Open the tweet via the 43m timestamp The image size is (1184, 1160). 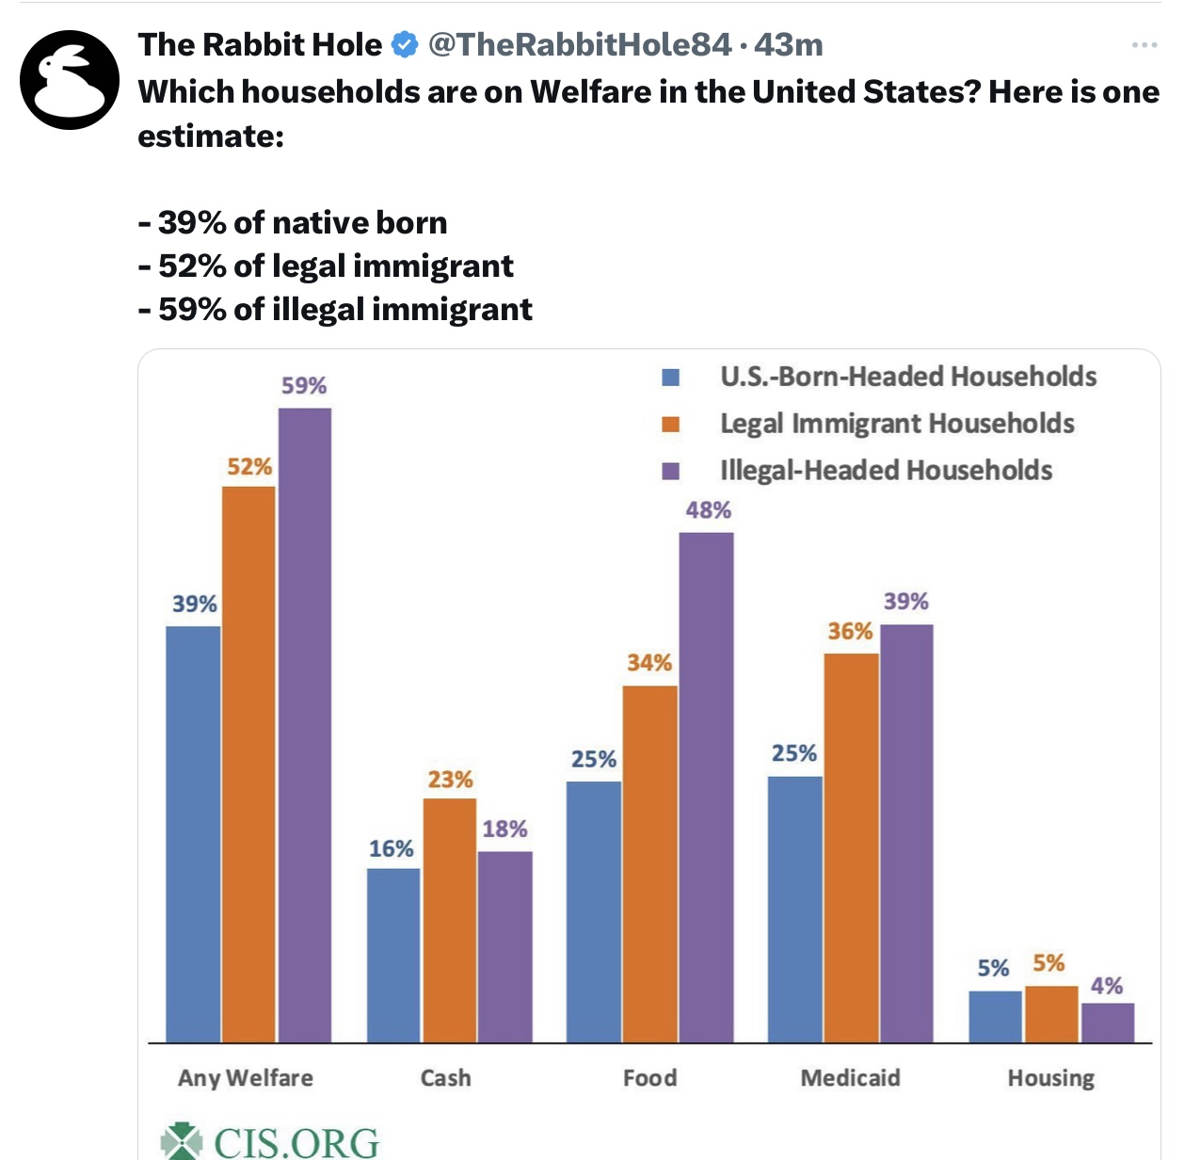789,44
